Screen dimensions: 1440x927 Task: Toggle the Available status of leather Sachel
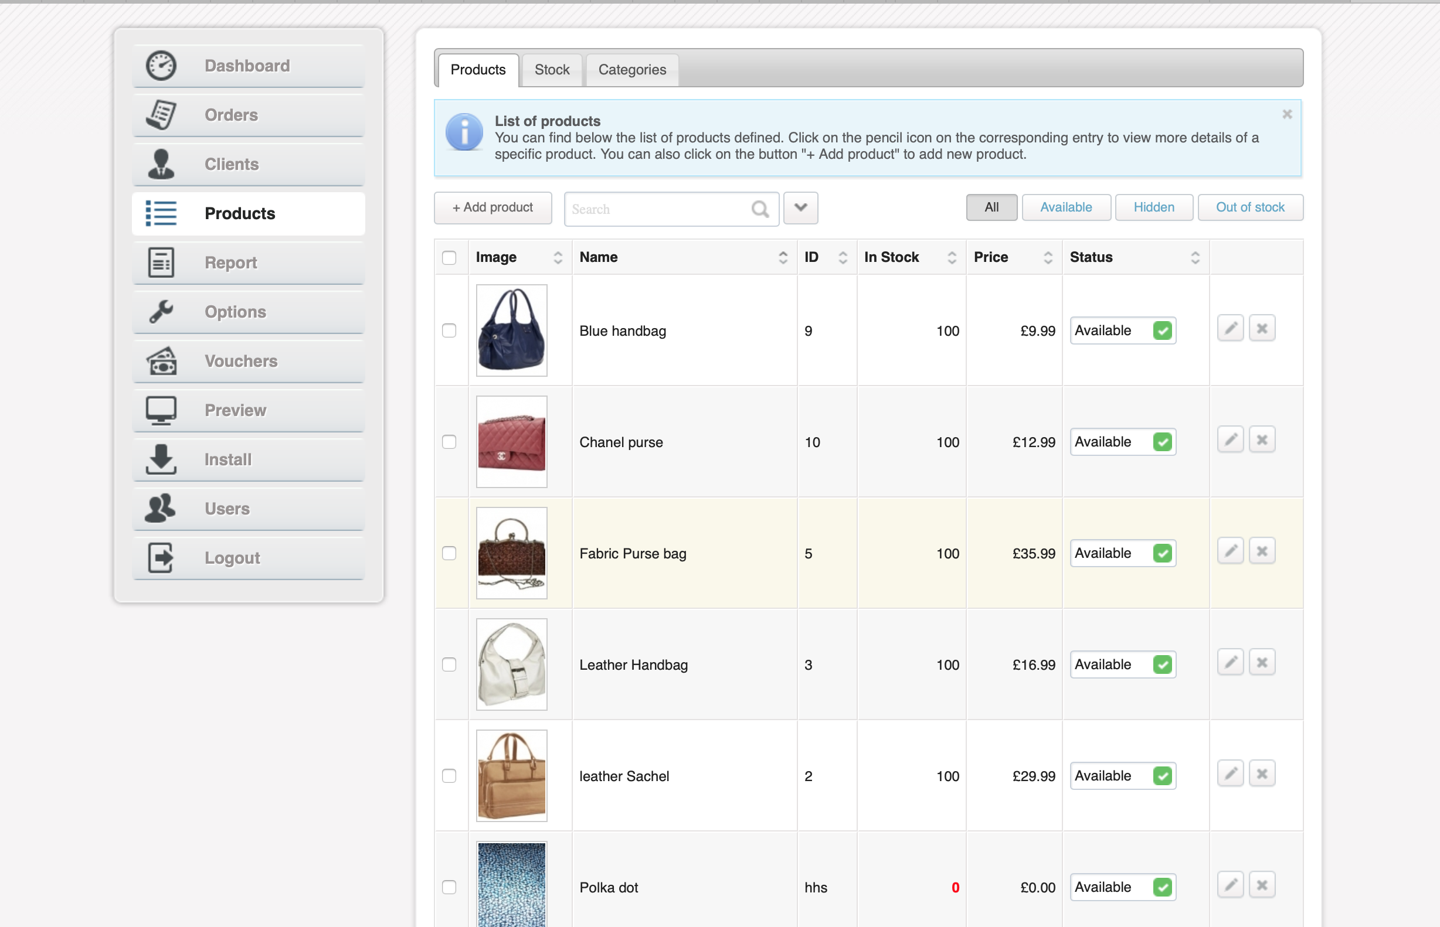[x=1162, y=776]
